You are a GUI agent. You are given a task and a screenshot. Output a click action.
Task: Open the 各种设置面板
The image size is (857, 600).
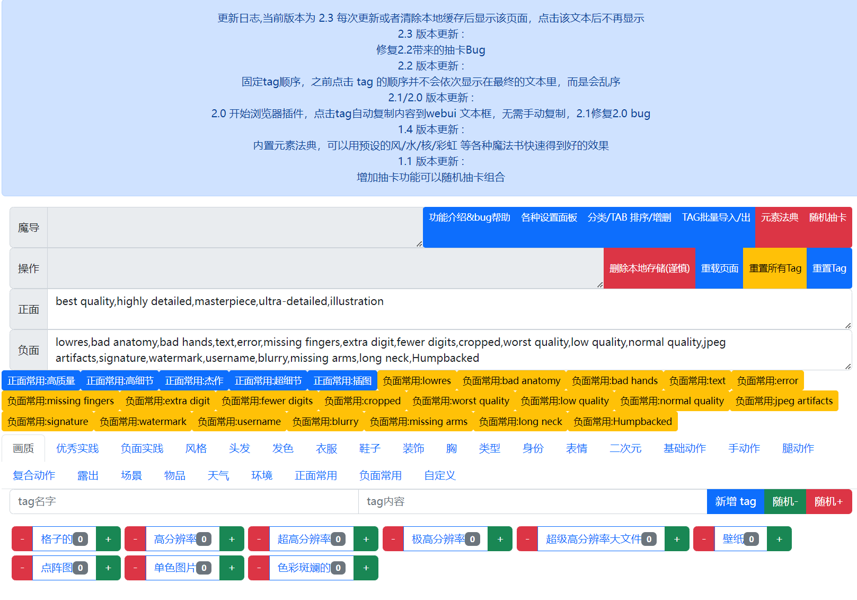click(549, 217)
